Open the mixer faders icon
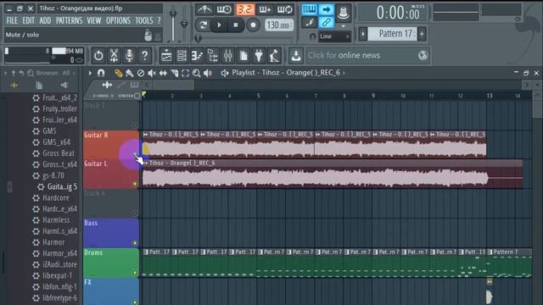The width and height of the screenshot is (543, 305). click(x=228, y=56)
